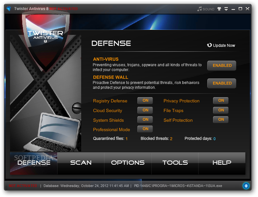Click the Registry Defense label
This screenshot has width=258, height=197.
tap(110, 101)
